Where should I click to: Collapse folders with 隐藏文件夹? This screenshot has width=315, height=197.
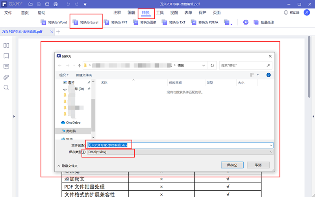(67, 166)
